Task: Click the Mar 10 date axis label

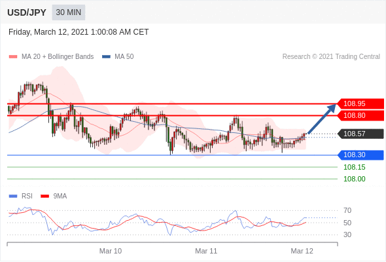Action: click(x=111, y=251)
